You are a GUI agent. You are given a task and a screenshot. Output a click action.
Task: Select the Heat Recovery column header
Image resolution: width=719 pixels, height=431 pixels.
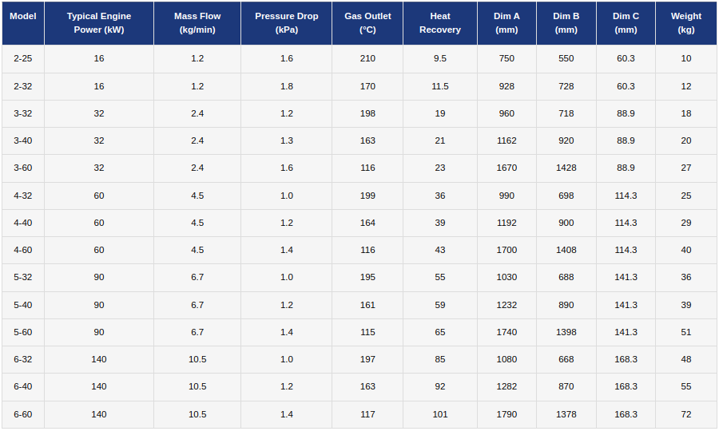440,23
